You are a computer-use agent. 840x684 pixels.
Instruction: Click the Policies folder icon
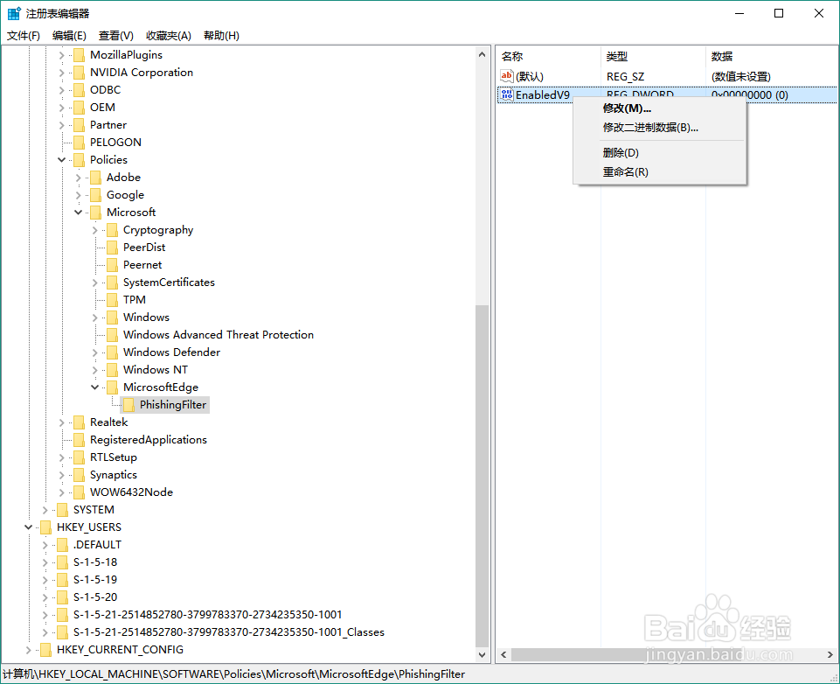(x=79, y=160)
